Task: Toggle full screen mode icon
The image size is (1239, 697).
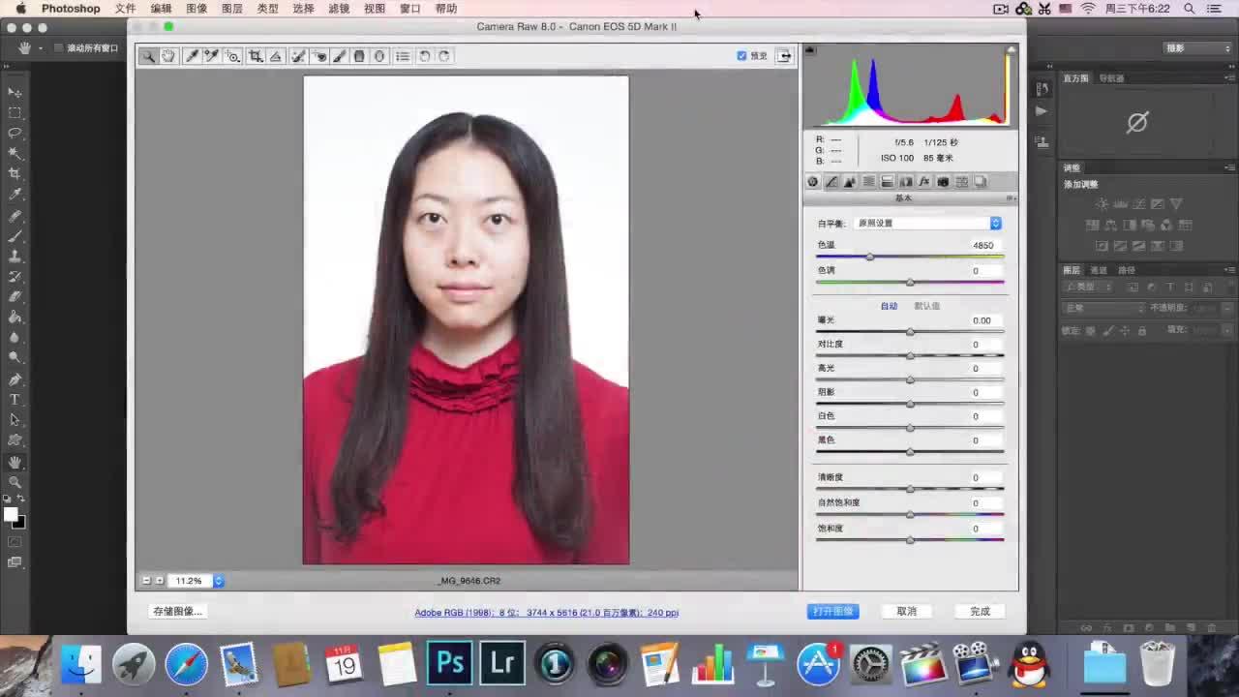Action: pos(784,56)
